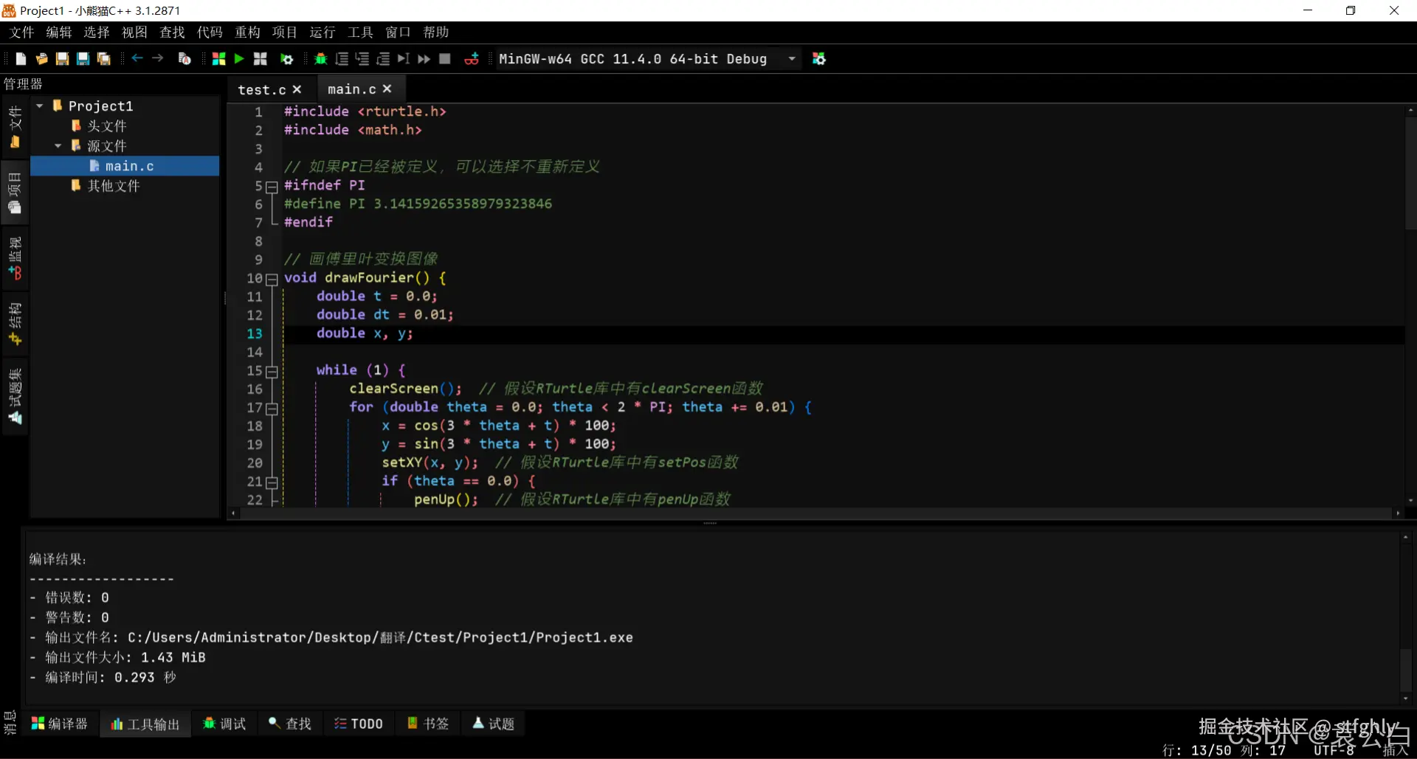This screenshot has height=759, width=1417.
Task: Click the editor vertical scrollbar thumb
Action: pyautogui.click(x=1410, y=174)
